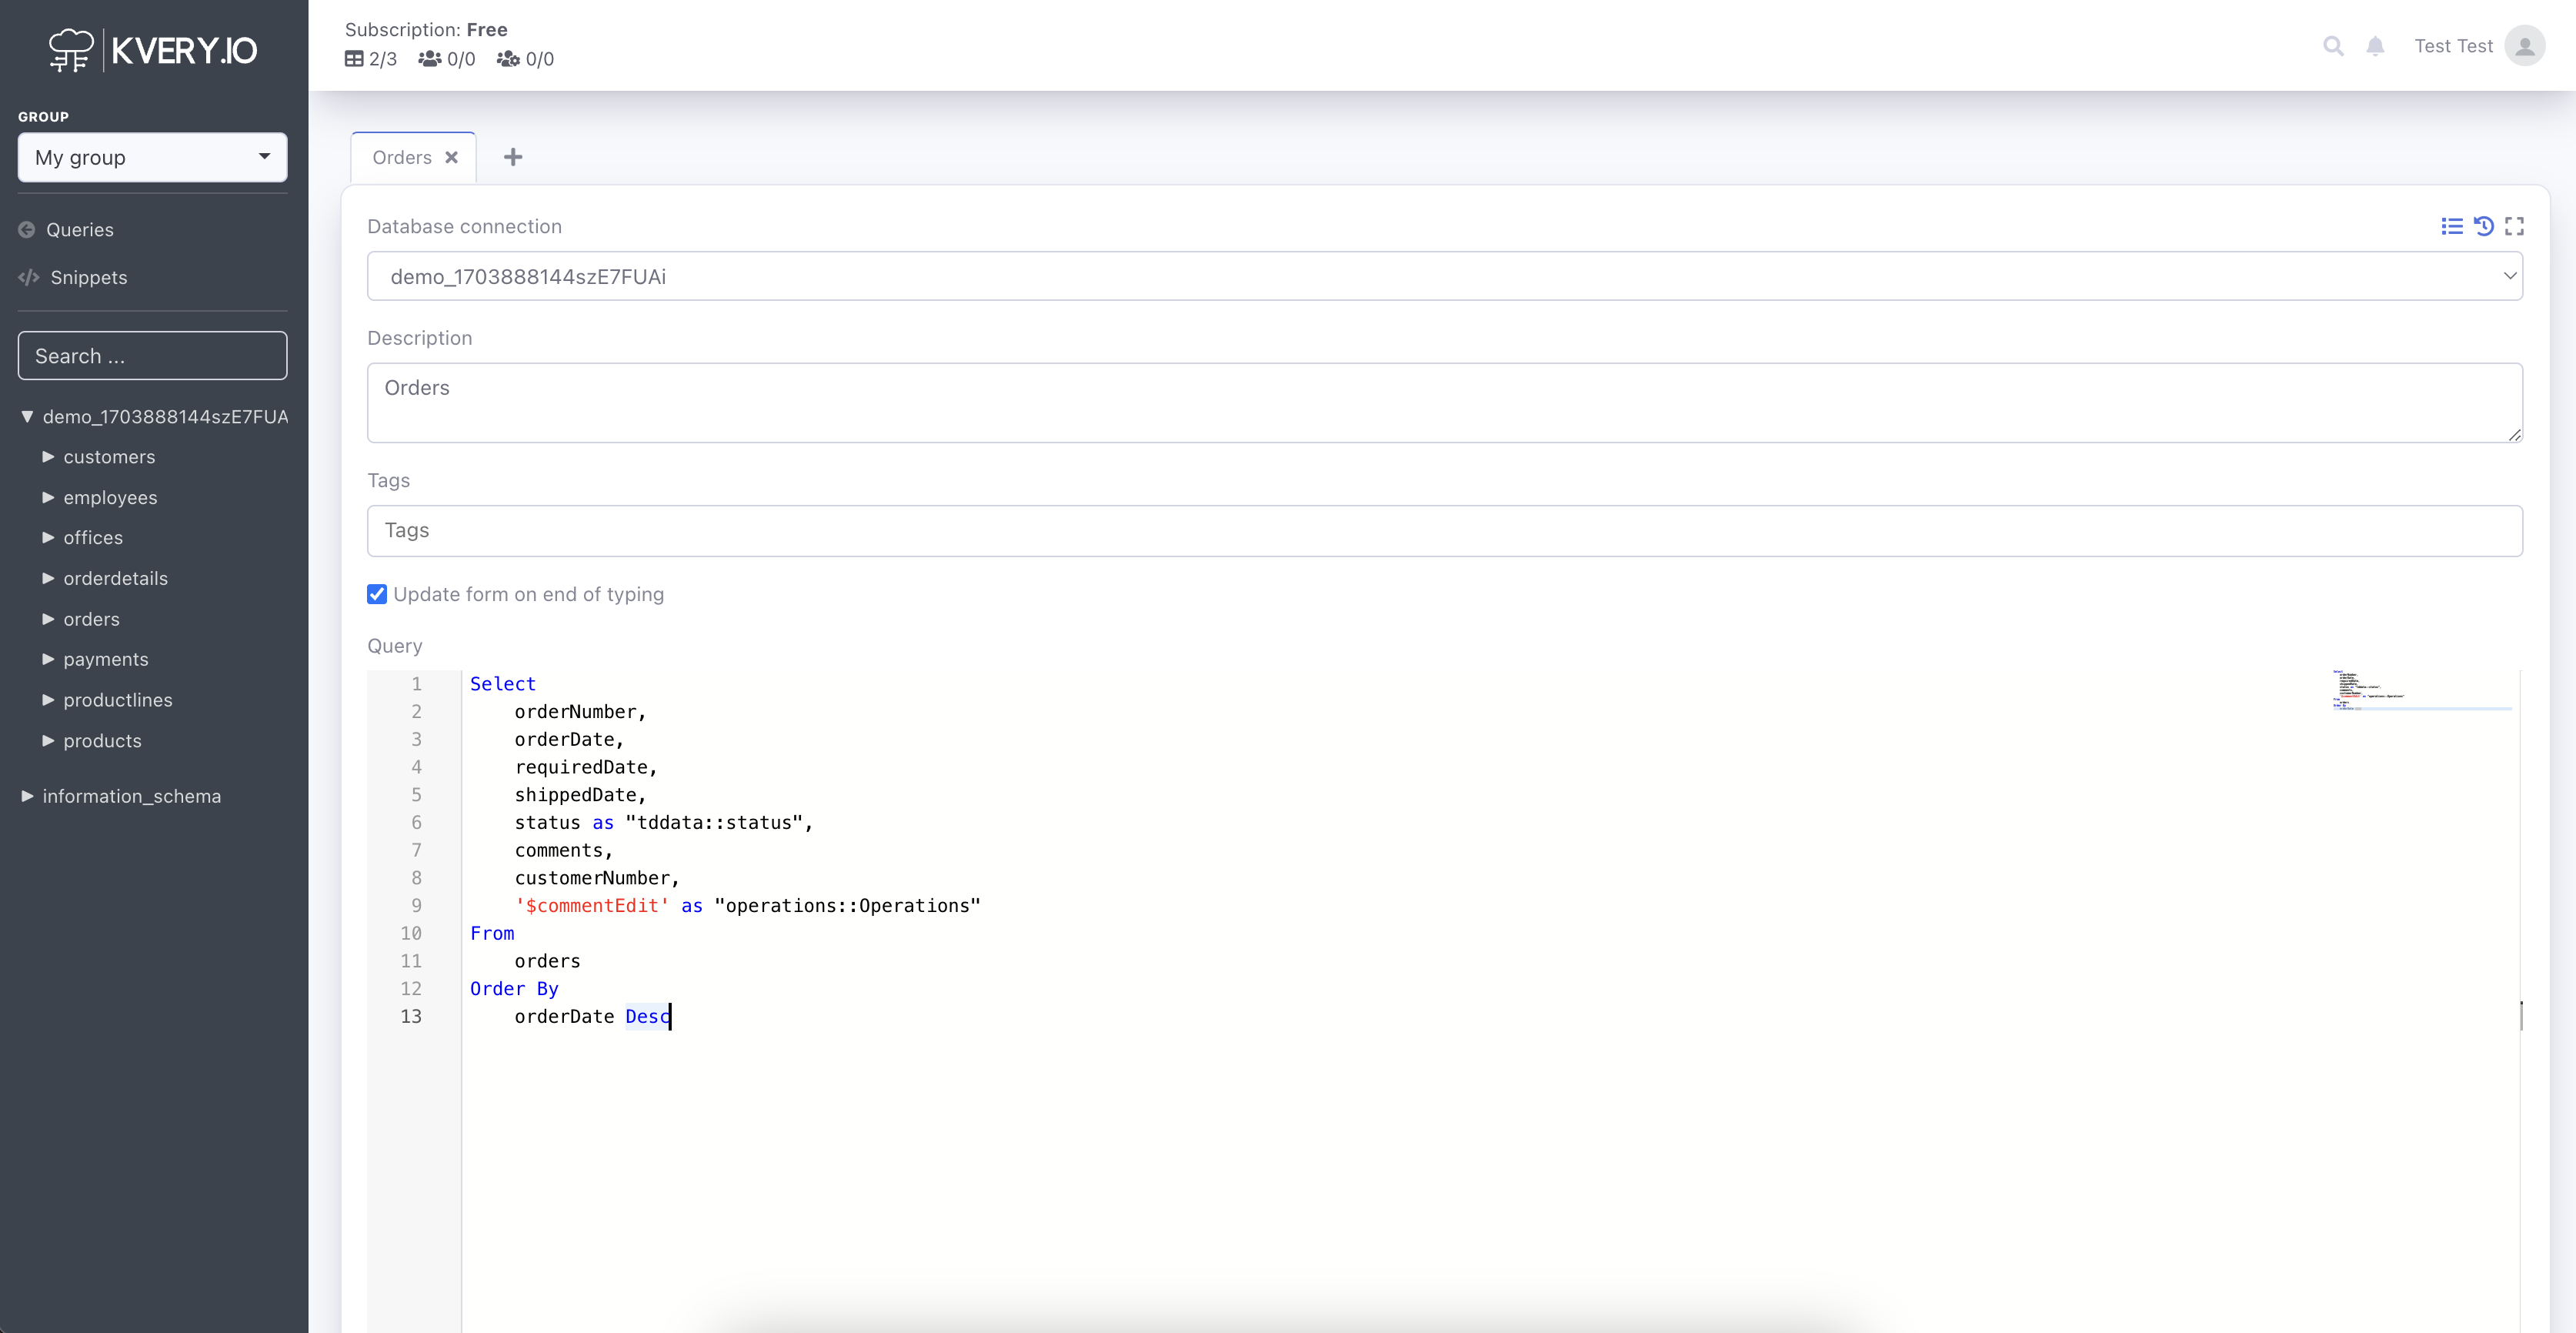Click the sidebar Search field
This screenshot has height=1333, width=2576.
pos(152,356)
